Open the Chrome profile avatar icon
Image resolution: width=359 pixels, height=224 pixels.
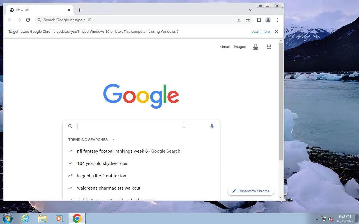[x=268, y=20]
